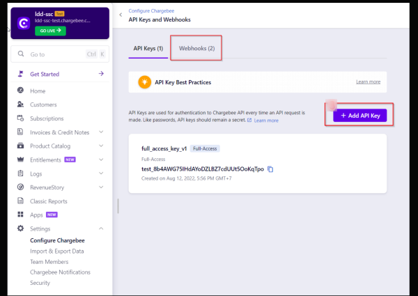Select Team Members under Settings

pos(49,262)
